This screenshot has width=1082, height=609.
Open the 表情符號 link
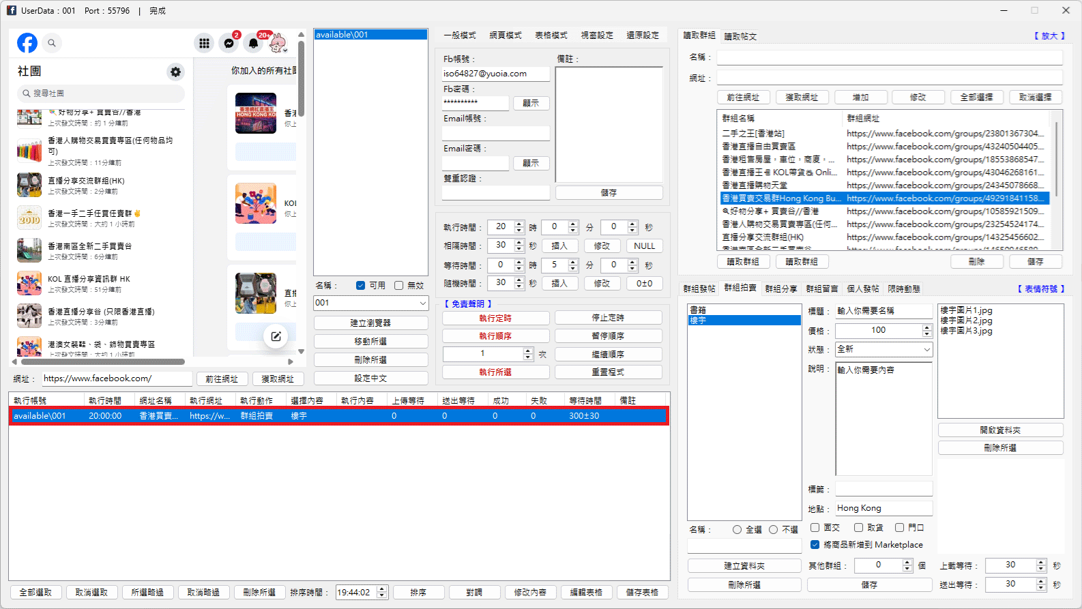[1041, 289]
